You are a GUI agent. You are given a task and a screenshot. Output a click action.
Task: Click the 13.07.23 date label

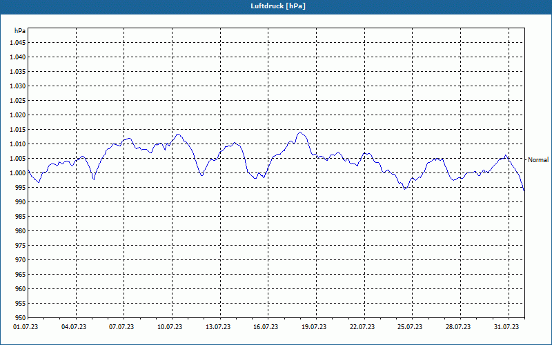click(218, 327)
